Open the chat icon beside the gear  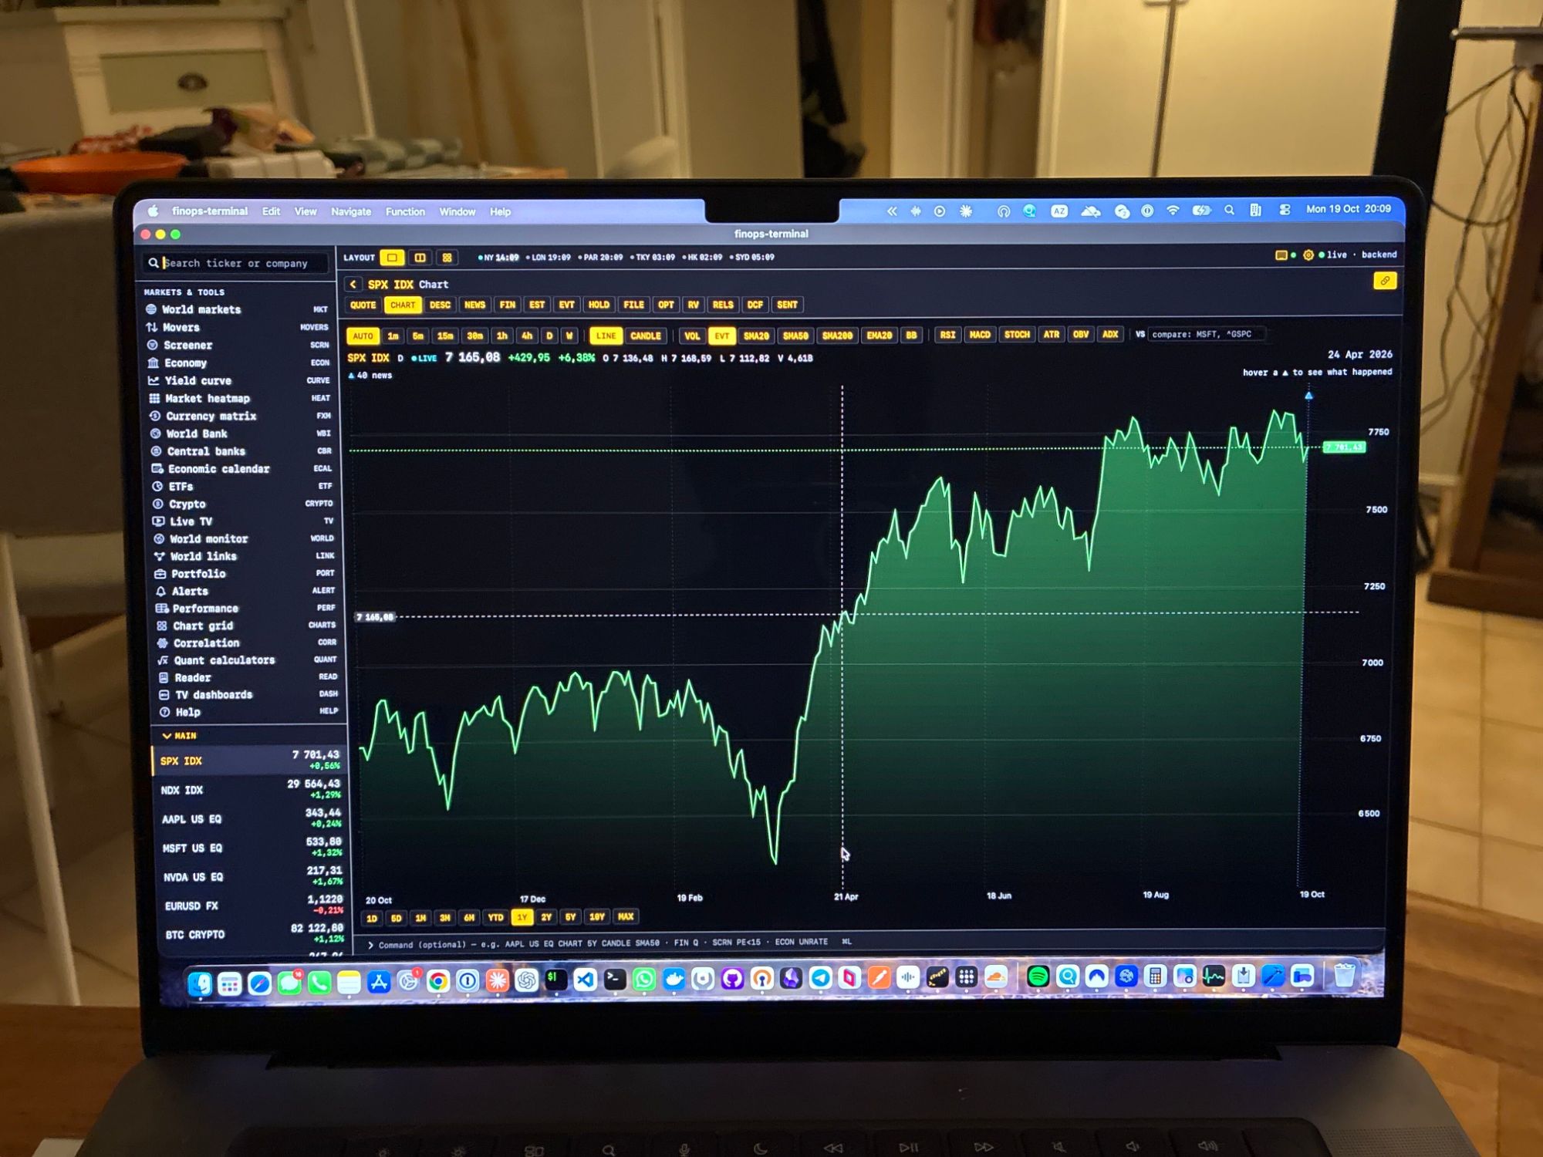(x=1281, y=255)
